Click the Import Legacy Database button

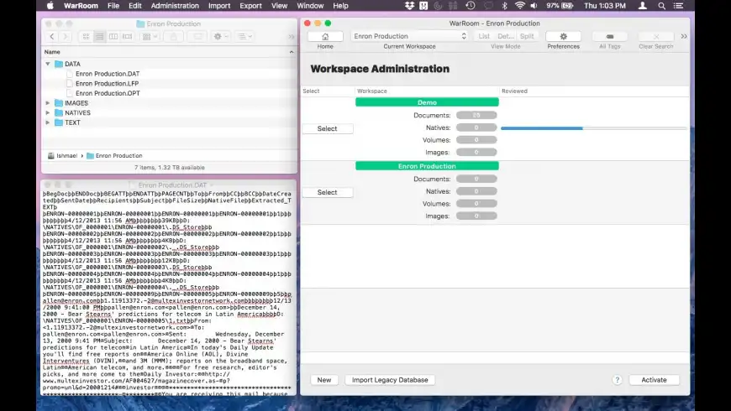[x=389, y=380]
